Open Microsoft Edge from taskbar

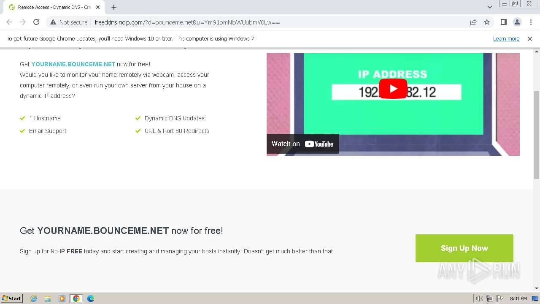[91, 299]
